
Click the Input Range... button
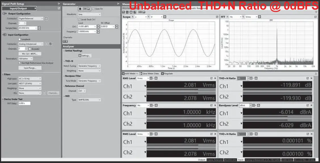(x=30, y=68)
